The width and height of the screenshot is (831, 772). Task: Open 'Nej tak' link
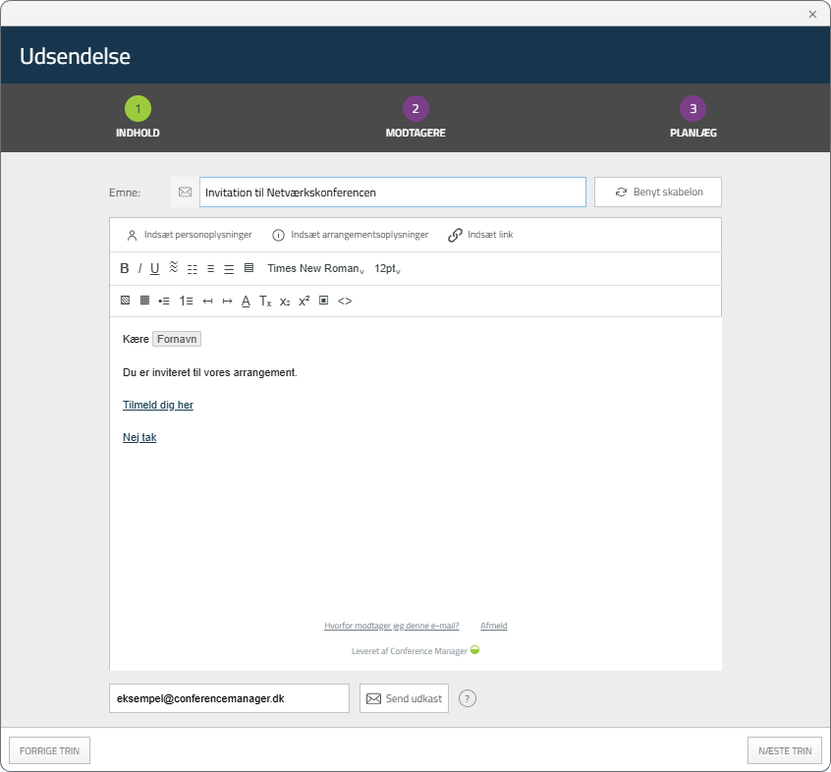139,437
